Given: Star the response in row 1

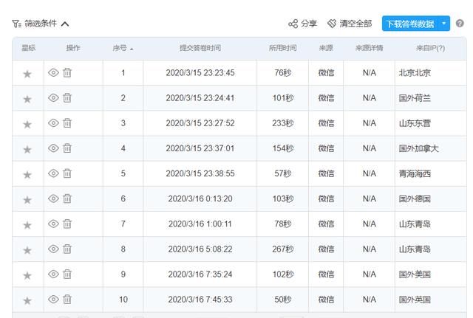Looking at the screenshot, I should [27, 74].
